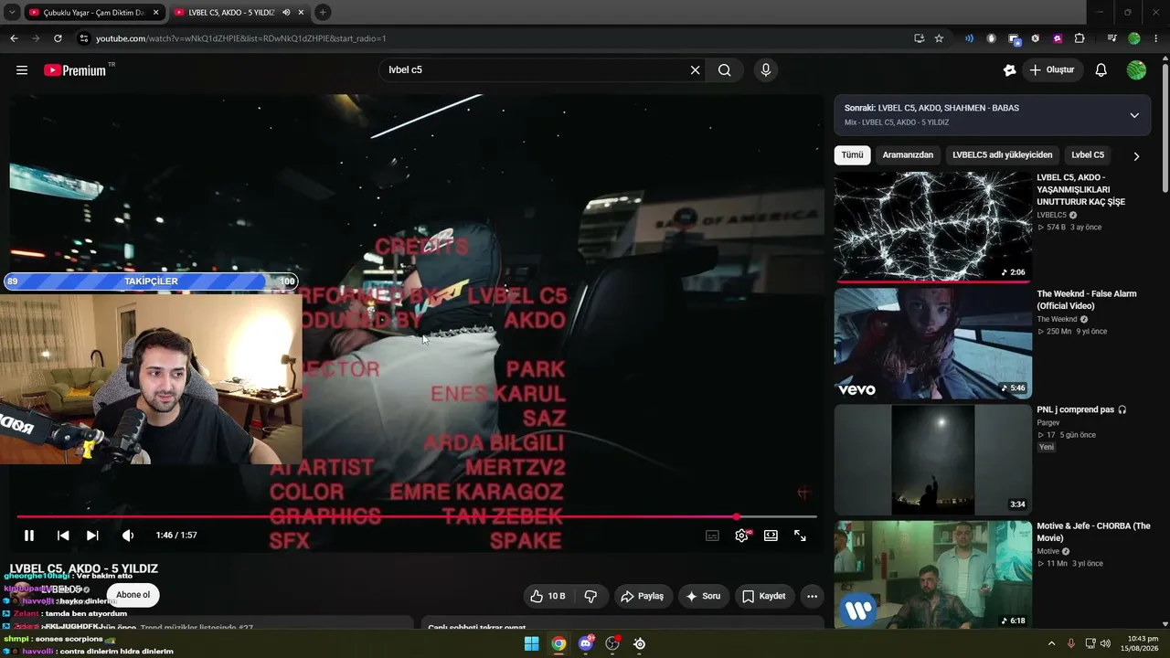Show more filter chips with the arrow
Screen dimensions: 1170x658
click(1136, 156)
